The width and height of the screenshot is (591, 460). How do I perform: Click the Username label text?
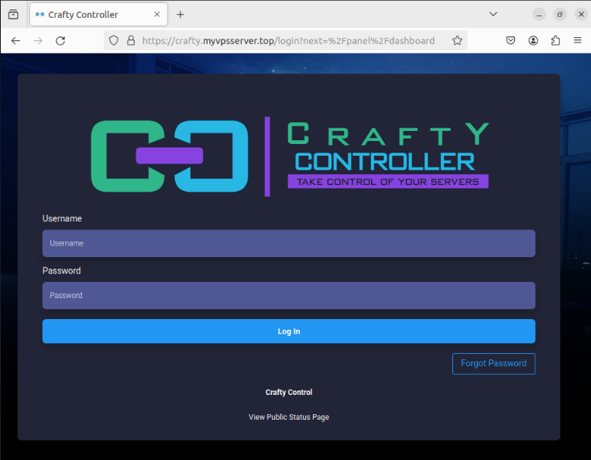pos(62,218)
